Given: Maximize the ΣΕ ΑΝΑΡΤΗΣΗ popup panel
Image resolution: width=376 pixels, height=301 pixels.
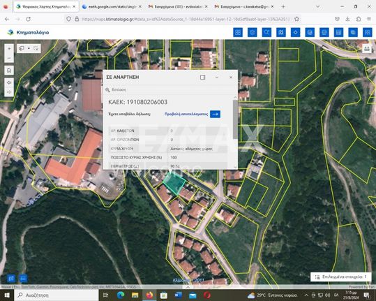Looking at the screenshot, I should pyautogui.click(x=202, y=78).
